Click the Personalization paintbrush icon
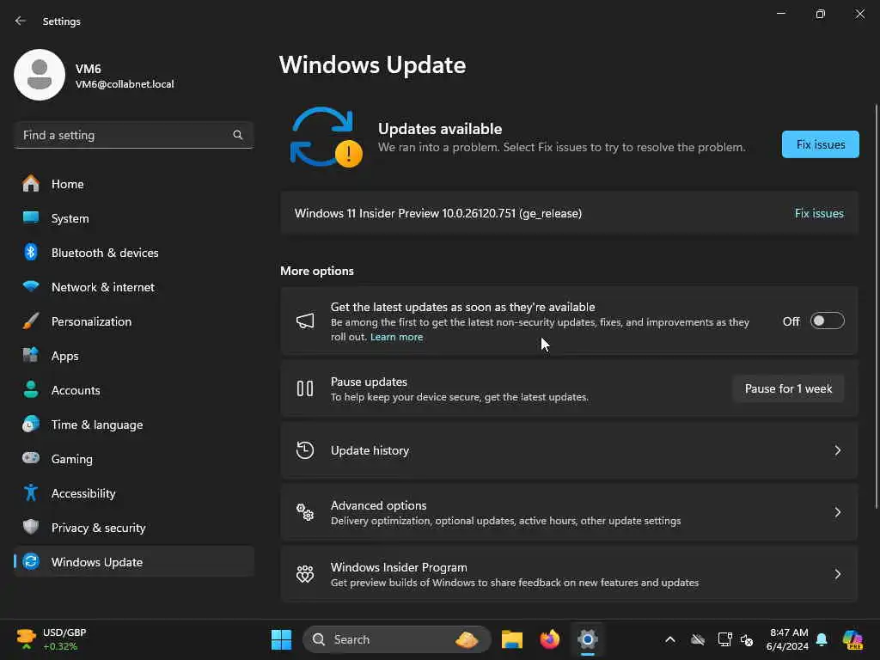880x660 pixels. 31,321
